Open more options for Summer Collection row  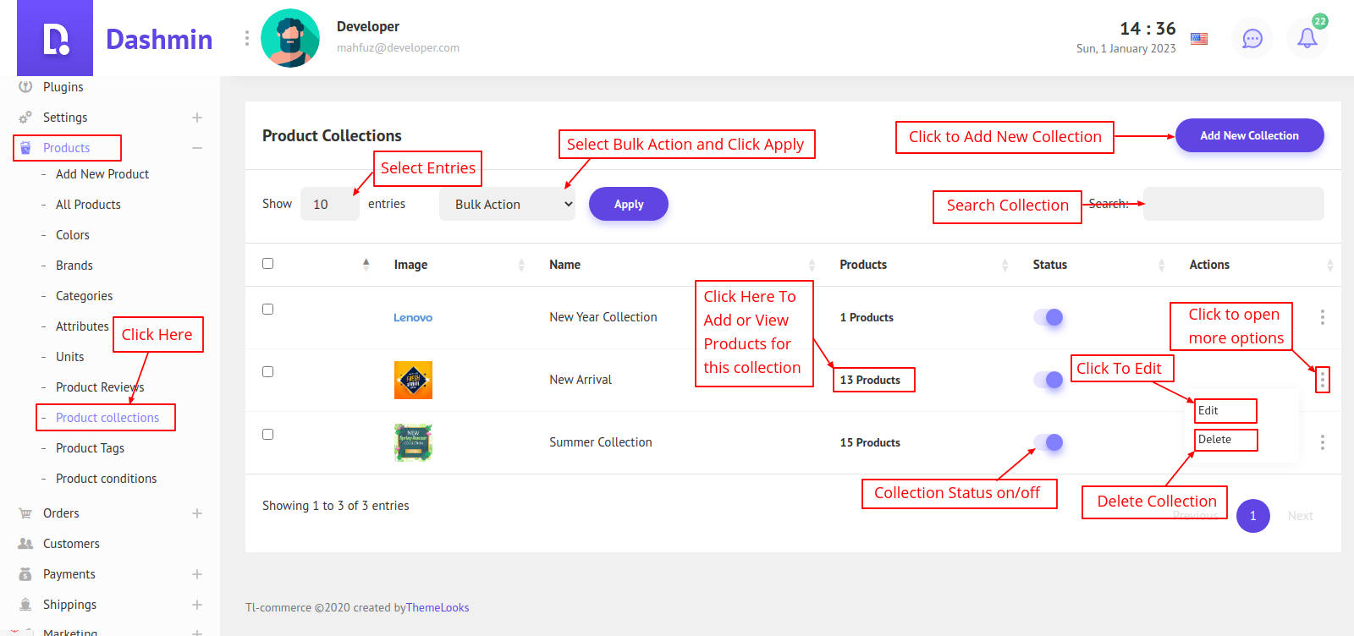coord(1322,442)
